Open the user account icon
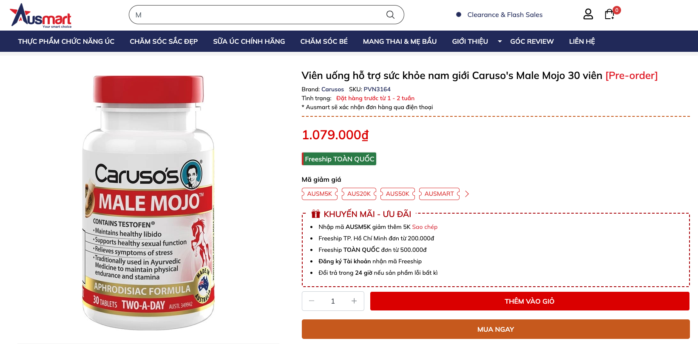Viewport: 698px width, 344px height. pos(588,14)
